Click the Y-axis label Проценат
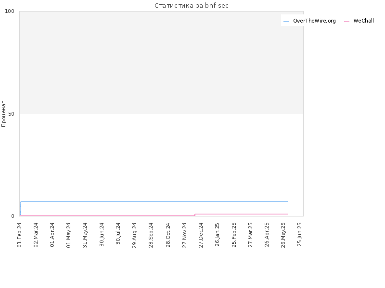This screenshot has height=288, width=385. [3, 114]
